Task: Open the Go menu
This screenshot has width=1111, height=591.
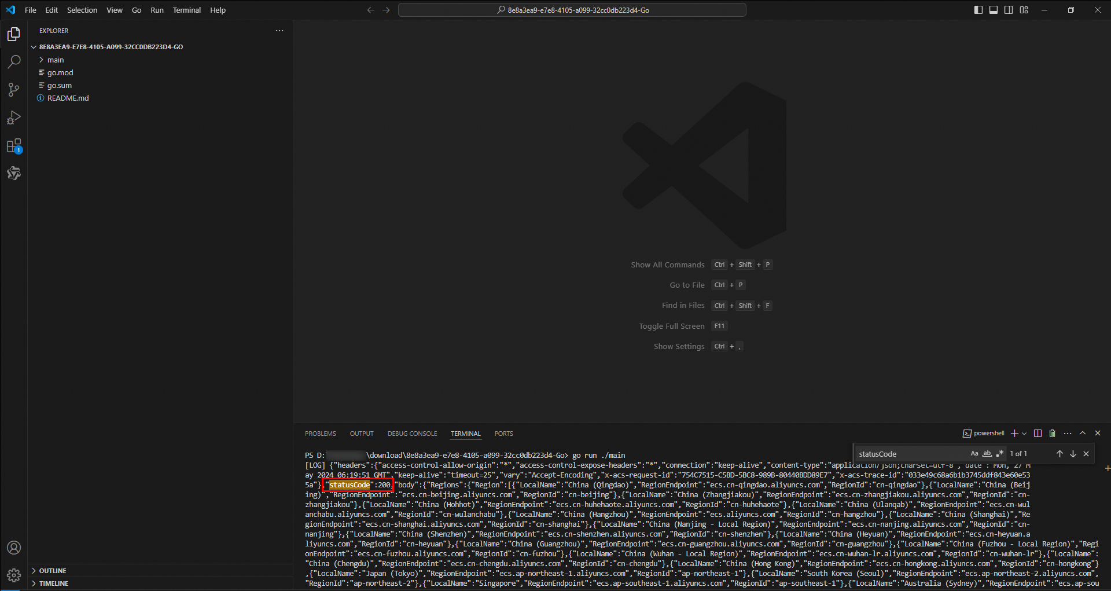Action: 137,10
